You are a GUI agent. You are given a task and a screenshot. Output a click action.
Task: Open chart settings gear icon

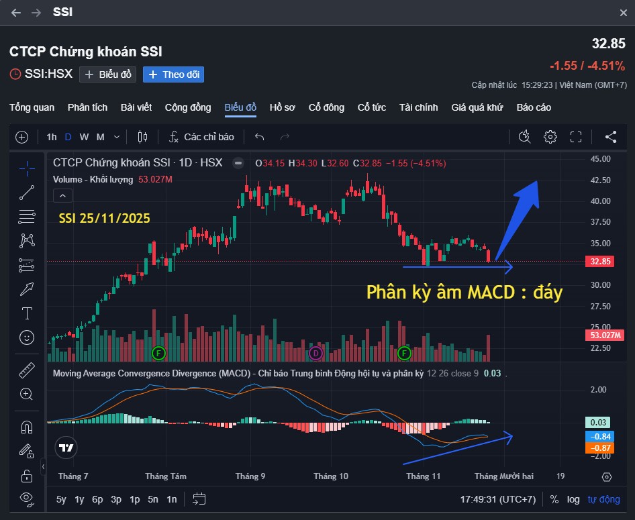[550, 137]
